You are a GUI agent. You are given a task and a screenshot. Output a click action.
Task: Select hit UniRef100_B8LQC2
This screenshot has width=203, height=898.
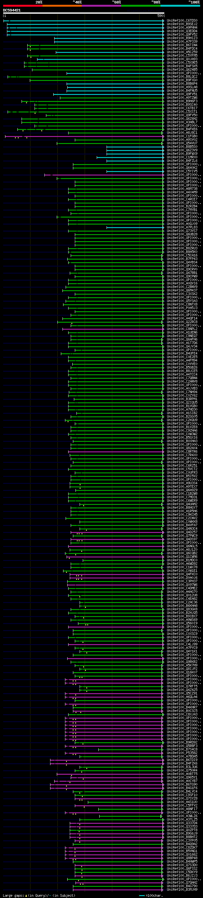[x=182, y=77]
